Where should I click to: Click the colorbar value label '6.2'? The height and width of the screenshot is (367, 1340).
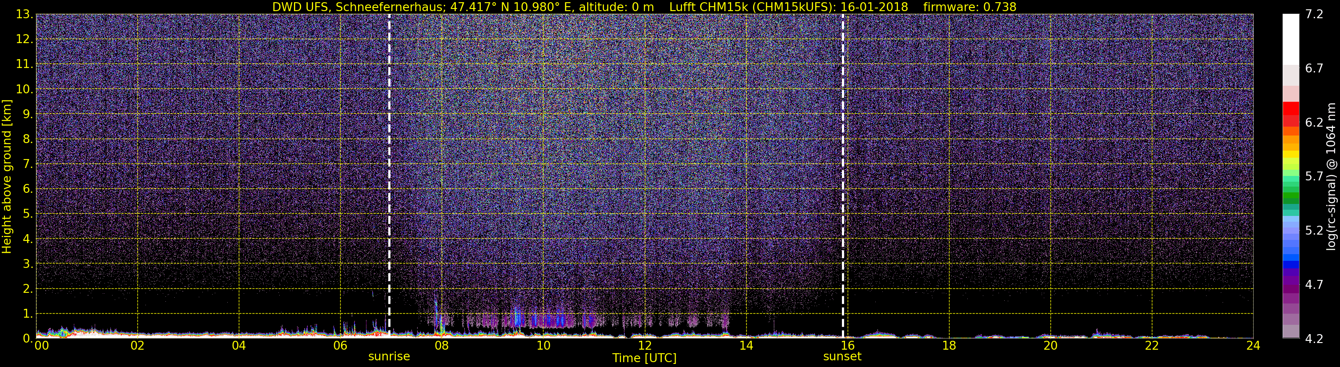[1314, 122]
